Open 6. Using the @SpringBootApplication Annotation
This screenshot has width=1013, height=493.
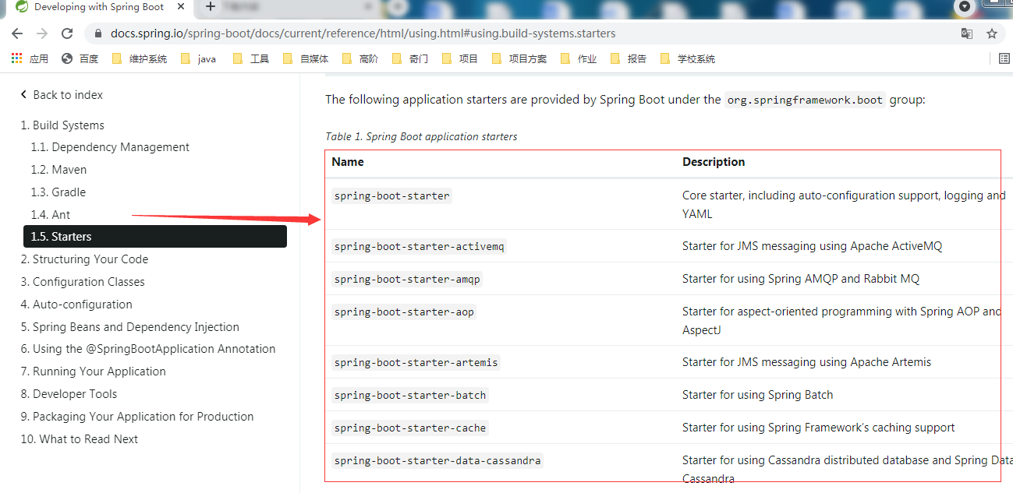coord(148,349)
